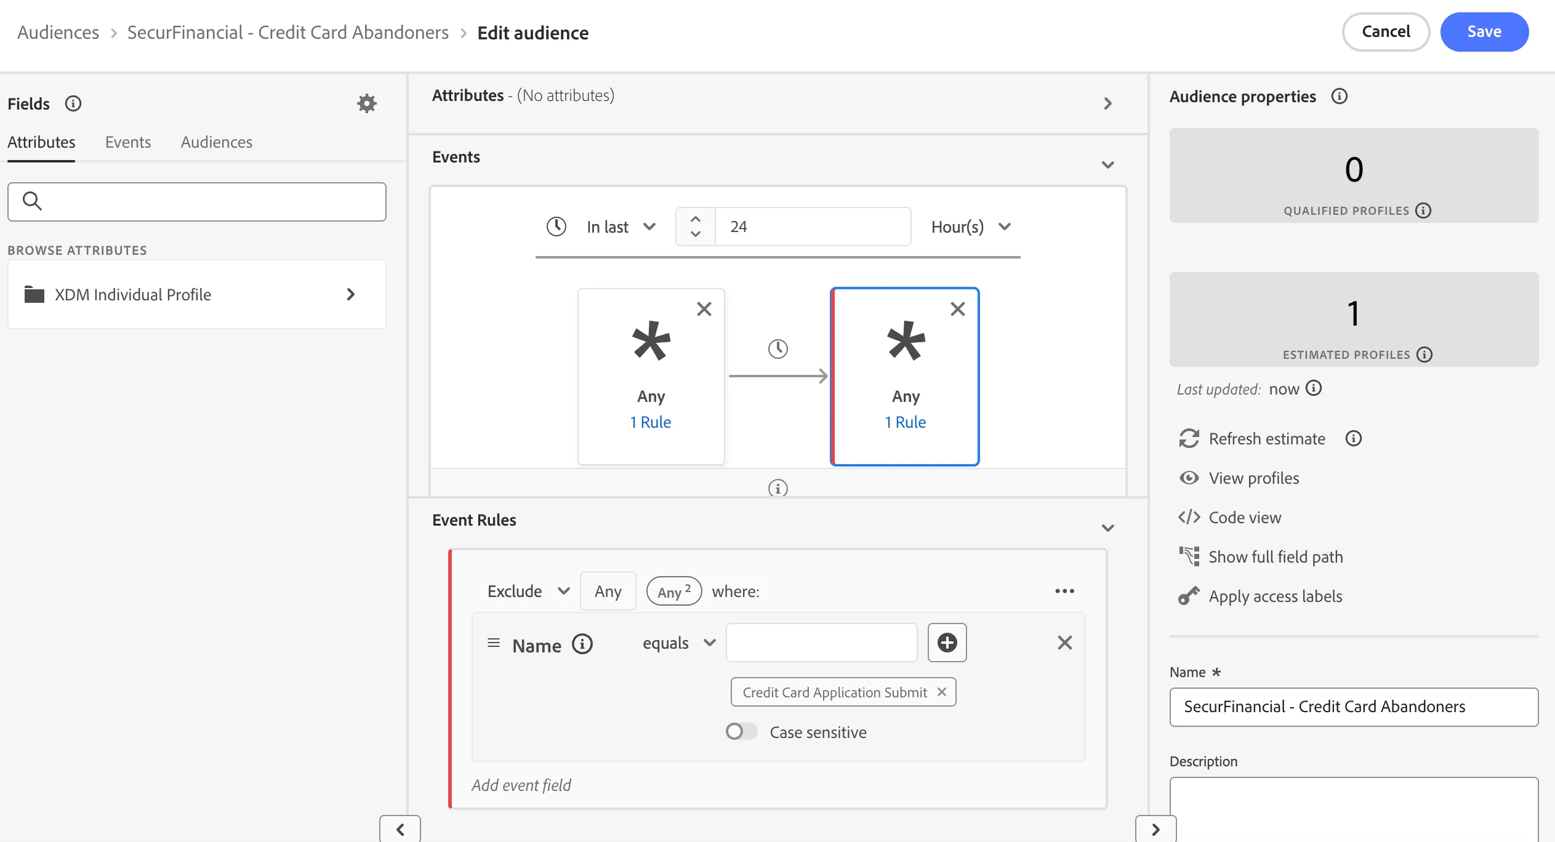The height and width of the screenshot is (842, 1555).
Task: Switch to the Audiences fields tab
Action: coord(216,142)
